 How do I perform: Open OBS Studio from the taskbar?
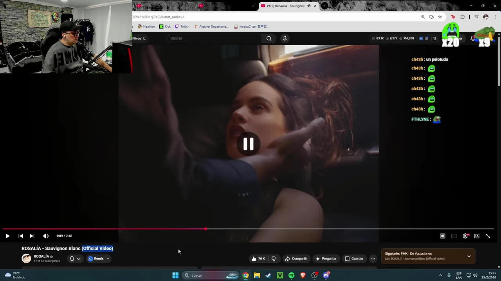pos(314,275)
